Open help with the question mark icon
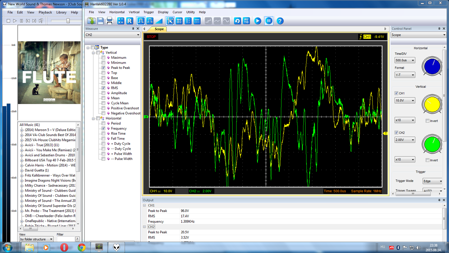Viewport: 449px width, 253px height. click(280, 21)
